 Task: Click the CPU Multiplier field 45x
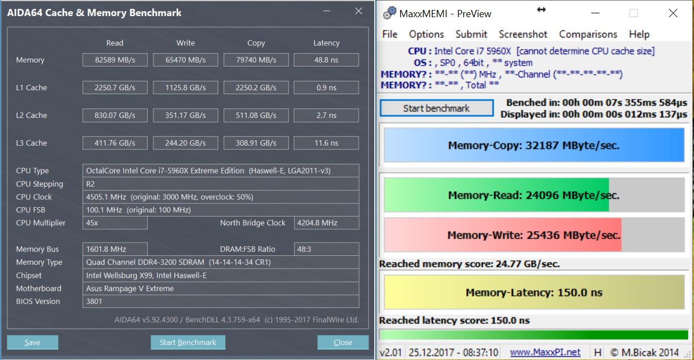coord(115,223)
